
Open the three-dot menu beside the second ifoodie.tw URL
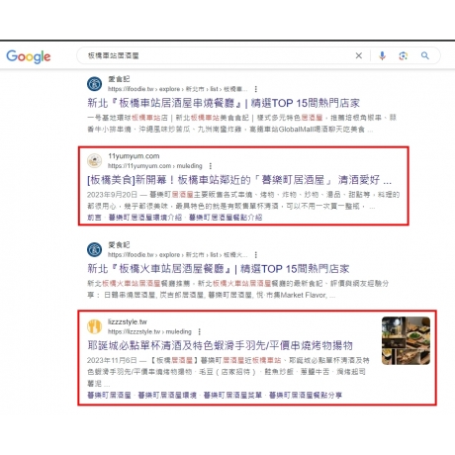pyautogui.click(x=256, y=255)
